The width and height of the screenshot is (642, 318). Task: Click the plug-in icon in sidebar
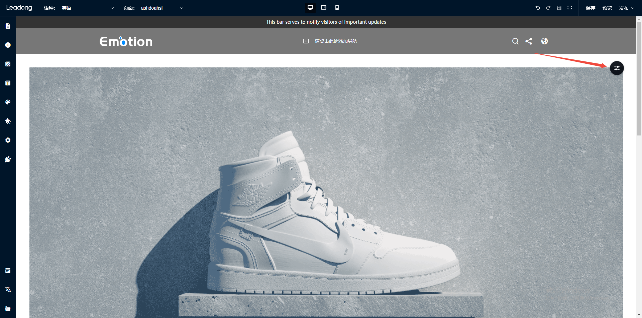pos(8,160)
